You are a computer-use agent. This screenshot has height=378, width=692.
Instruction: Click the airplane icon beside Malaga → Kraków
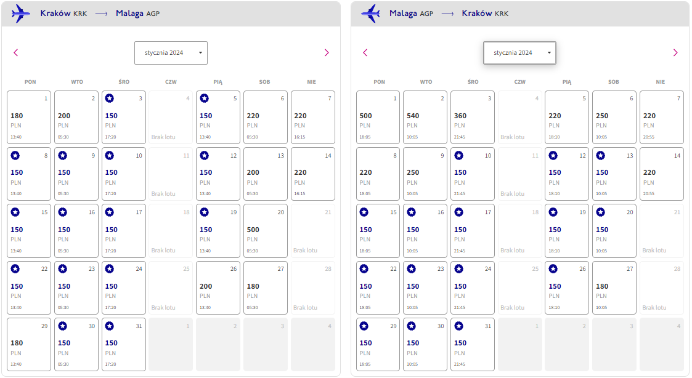point(370,13)
